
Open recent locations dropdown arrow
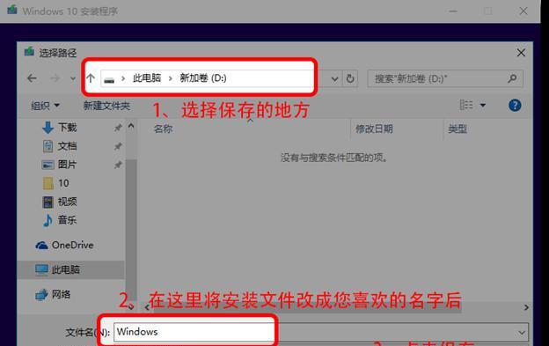pos(73,78)
